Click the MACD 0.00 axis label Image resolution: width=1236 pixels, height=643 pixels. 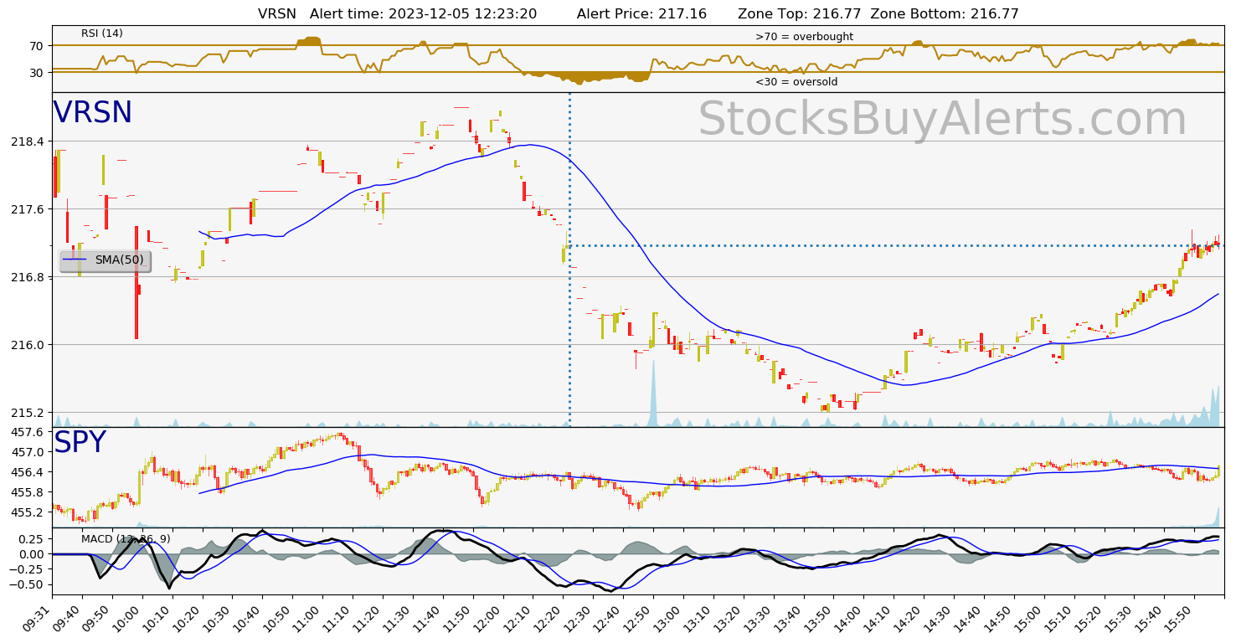tap(32, 554)
